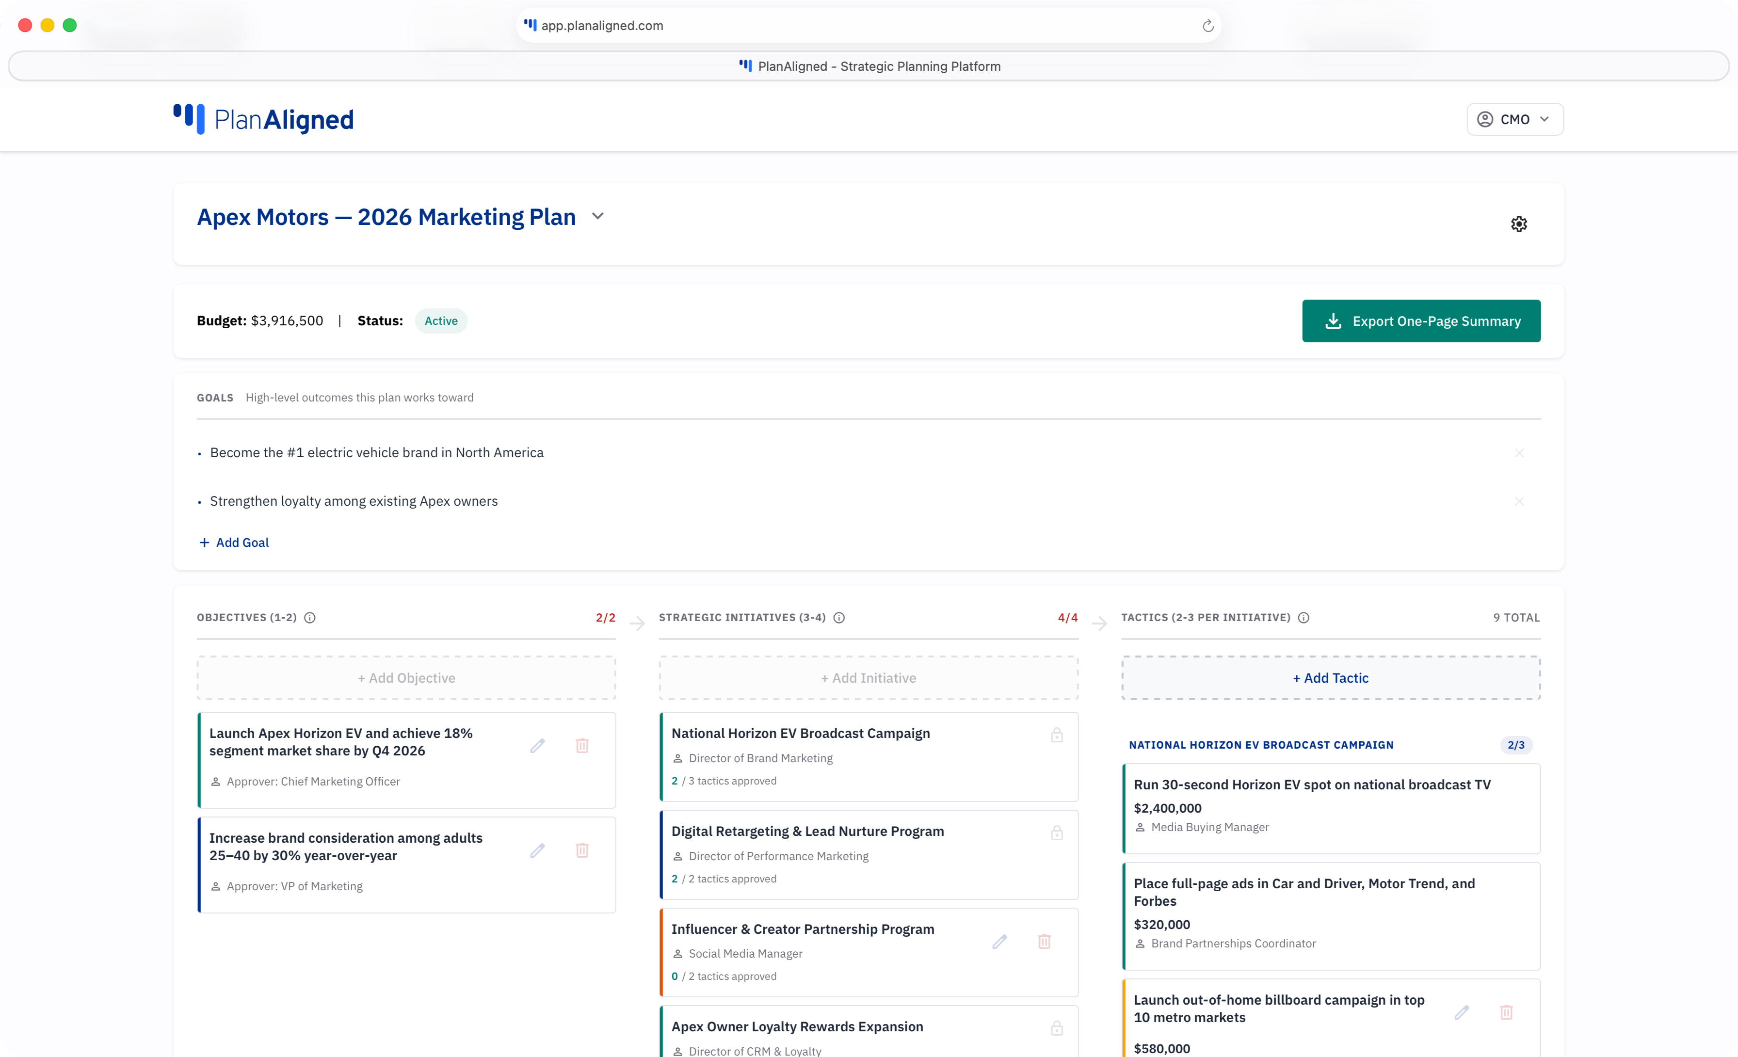Click the Add Objective box
Image resolution: width=1738 pixels, height=1057 pixels.
point(406,678)
